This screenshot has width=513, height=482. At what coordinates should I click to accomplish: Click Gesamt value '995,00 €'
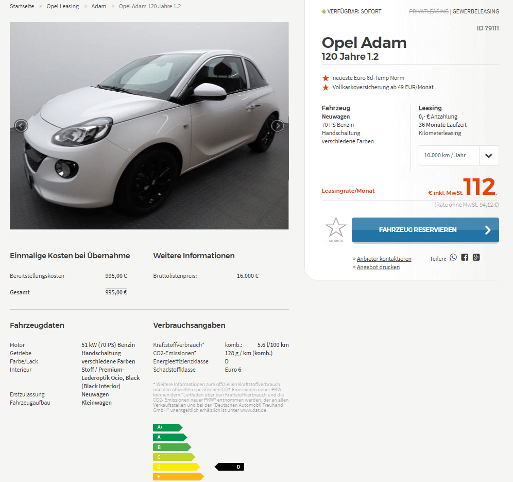point(116,292)
